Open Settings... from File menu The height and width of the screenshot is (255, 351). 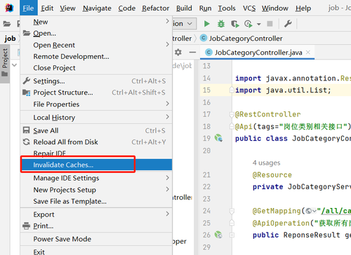click(96, 81)
